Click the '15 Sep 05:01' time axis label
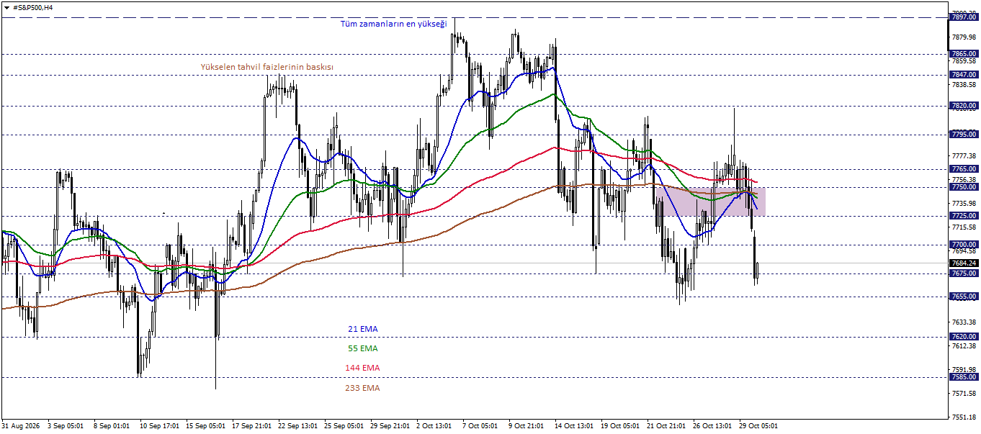The height and width of the screenshot is (434, 981). [205, 425]
